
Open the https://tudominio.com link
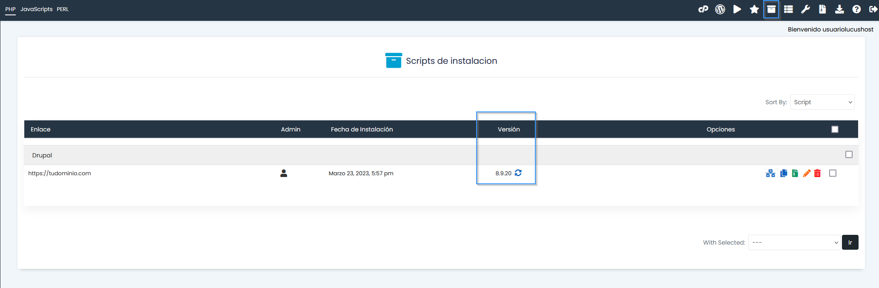coord(60,173)
